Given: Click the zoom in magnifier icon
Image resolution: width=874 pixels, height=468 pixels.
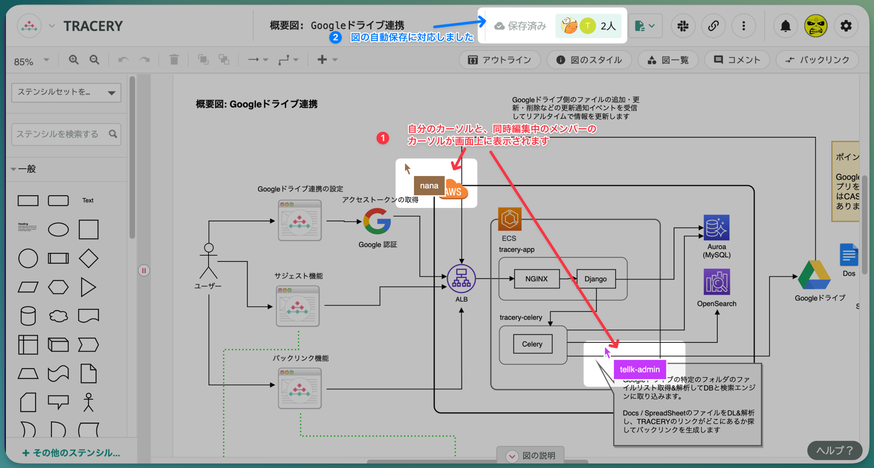Looking at the screenshot, I should click(73, 60).
